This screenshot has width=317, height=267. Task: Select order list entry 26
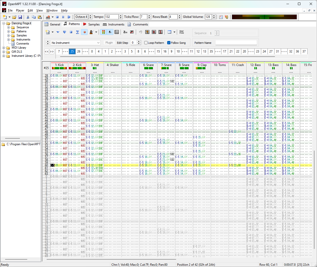[79, 51]
